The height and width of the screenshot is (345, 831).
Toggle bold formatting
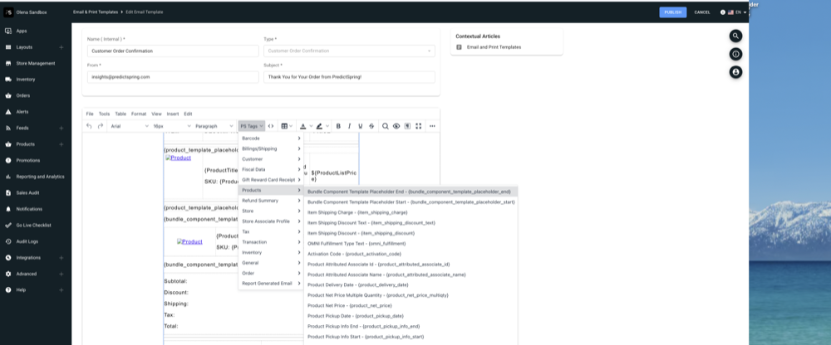pos(338,126)
